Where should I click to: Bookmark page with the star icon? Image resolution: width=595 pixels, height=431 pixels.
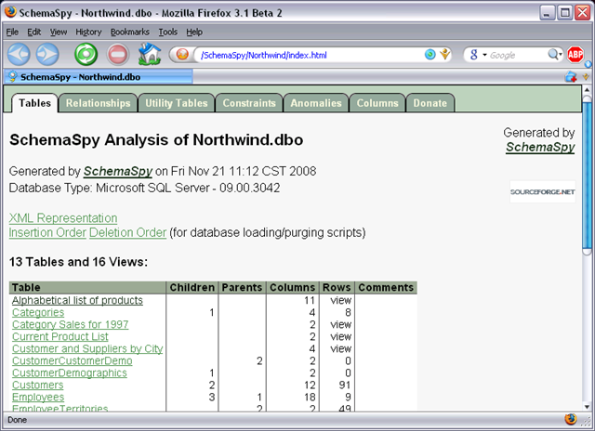(x=444, y=55)
